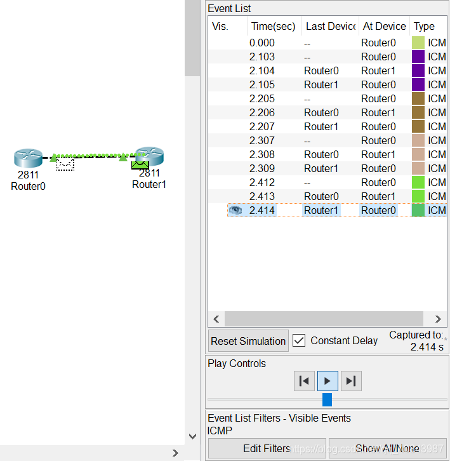Open the dotted envelope packet near Router0
Screen dimensions: 450x461
pyautogui.click(x=65, y=164)
